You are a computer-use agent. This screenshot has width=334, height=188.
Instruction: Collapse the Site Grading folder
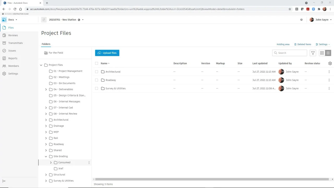click(x=46, y=156)
